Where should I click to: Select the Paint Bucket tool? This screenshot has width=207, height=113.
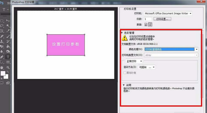coord(8,46)
